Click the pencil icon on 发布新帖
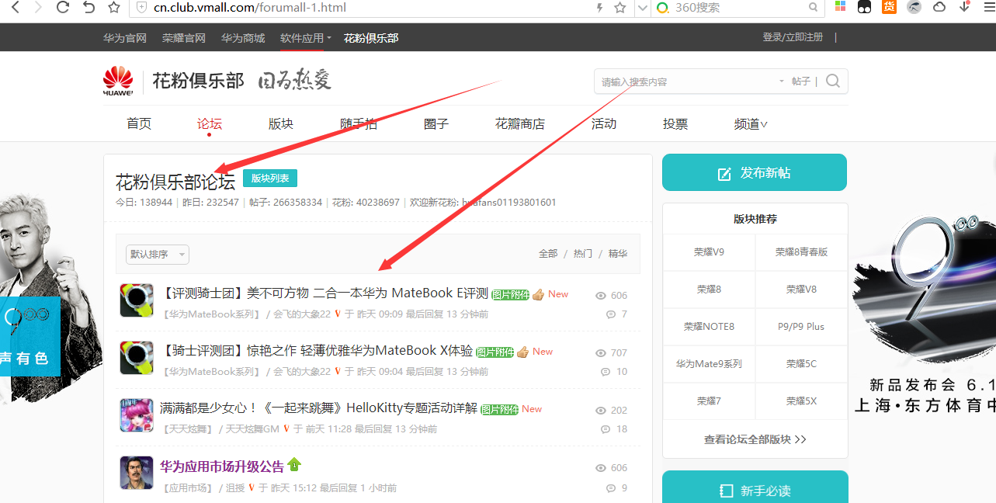The image size is (996, 503). click(x=724, y=174)
